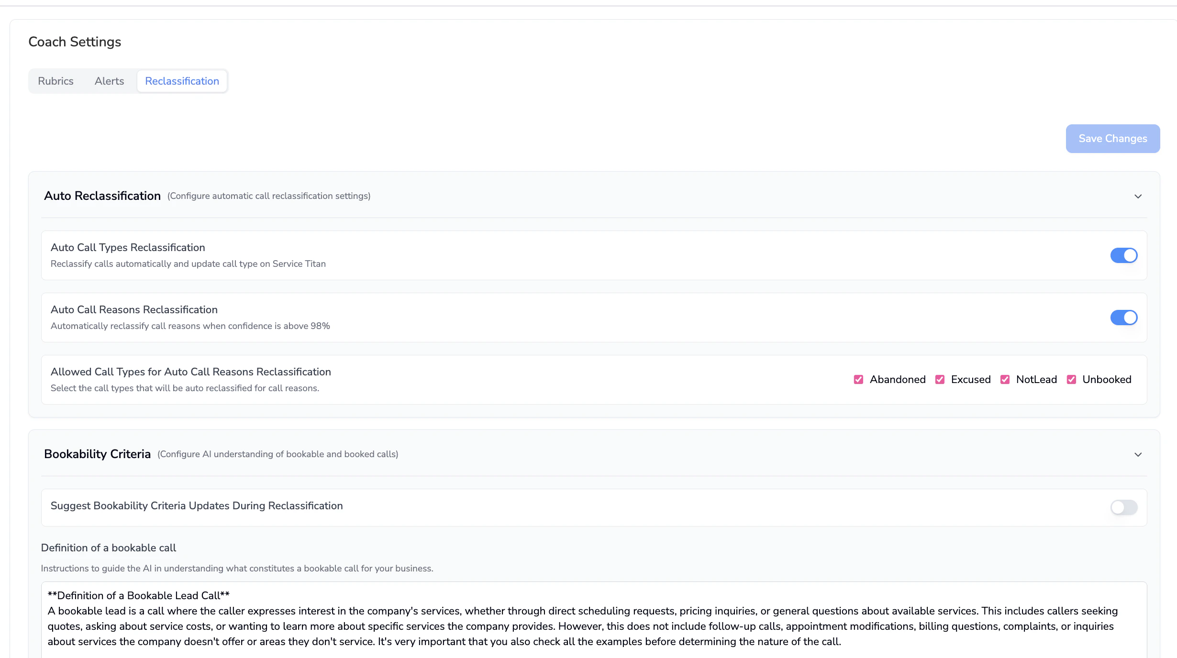Disable Auto Call Types Reclassification toggle
Viewport: 1177px width, 658px height.
(1123, 255)
